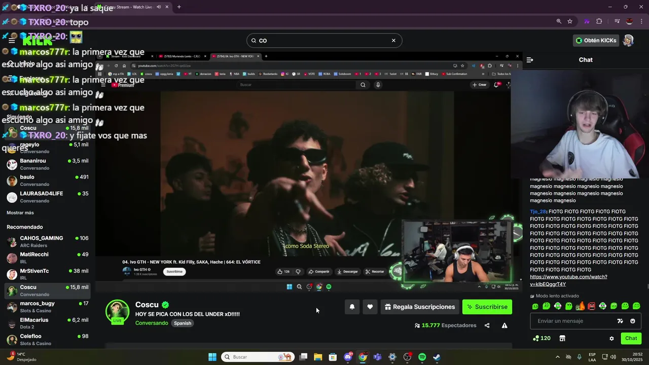Click the Obtén KICKs button
Screen dimensions: 649x365
click(596, 41)
